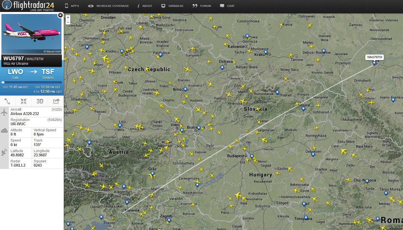
Task: Click the share flight arrow icon
Action: point(56,101)
